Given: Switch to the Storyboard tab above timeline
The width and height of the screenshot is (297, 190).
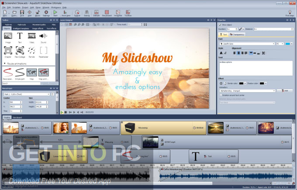Looking at the screenshot, I should click(x=17, y=117).
